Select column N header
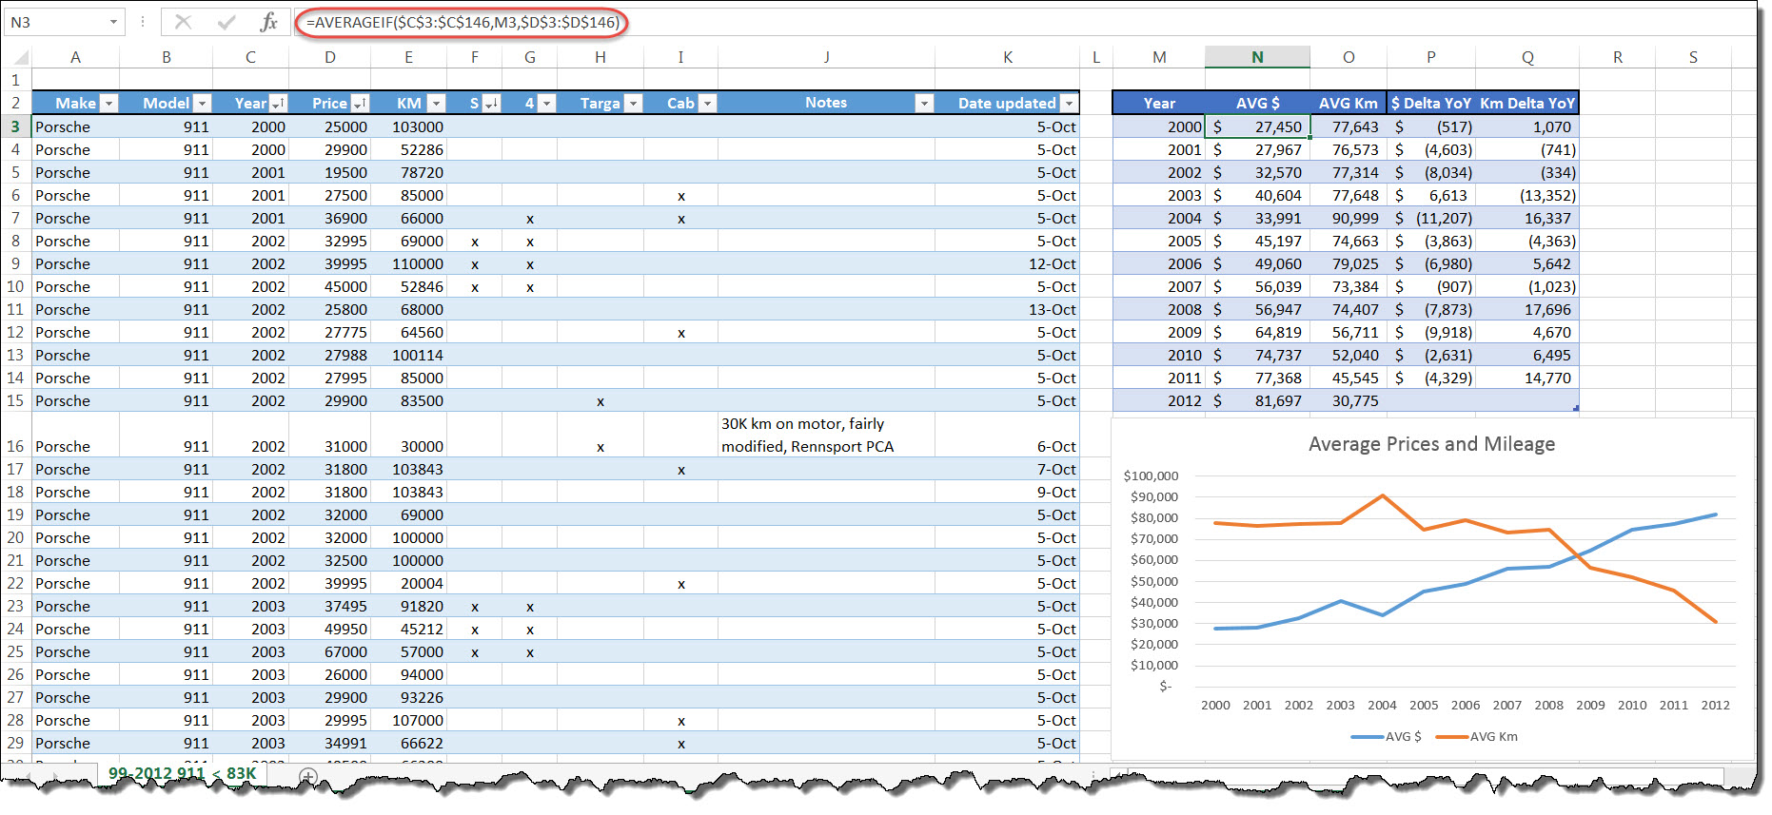Screen dimensions: 1772x815 (1257, 57)
